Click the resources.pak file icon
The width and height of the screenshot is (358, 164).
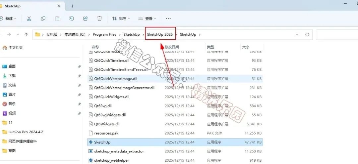coord(90,133)
